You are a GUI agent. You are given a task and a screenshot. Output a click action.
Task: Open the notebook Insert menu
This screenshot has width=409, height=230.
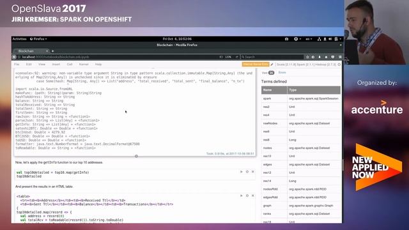56,65
